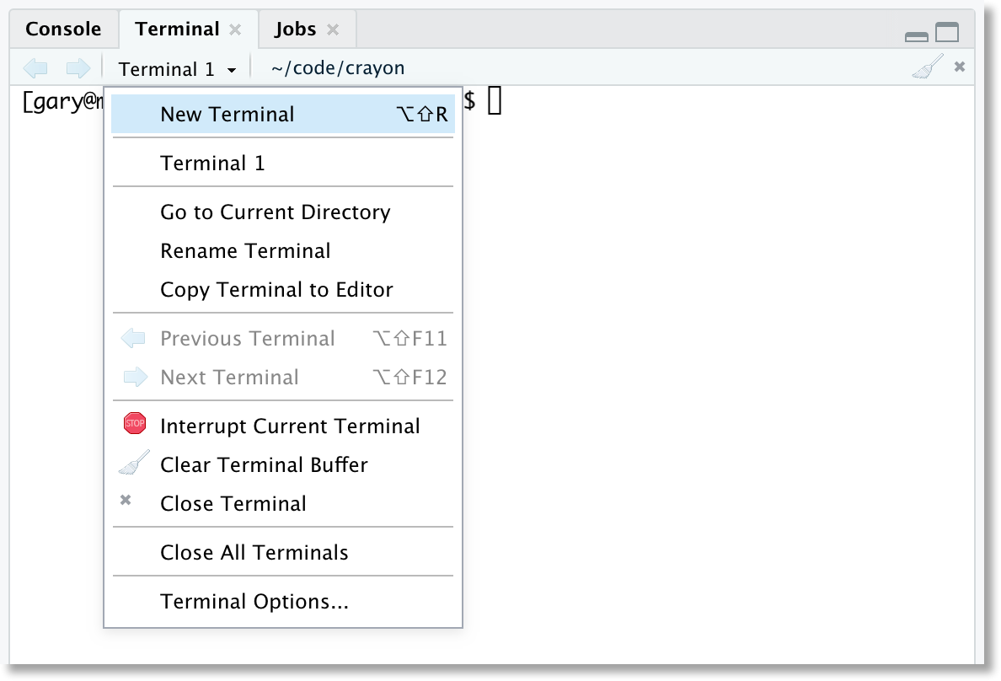The image size is (1001, 681).
Task: Switch to the Console tab
Action: 62,28
